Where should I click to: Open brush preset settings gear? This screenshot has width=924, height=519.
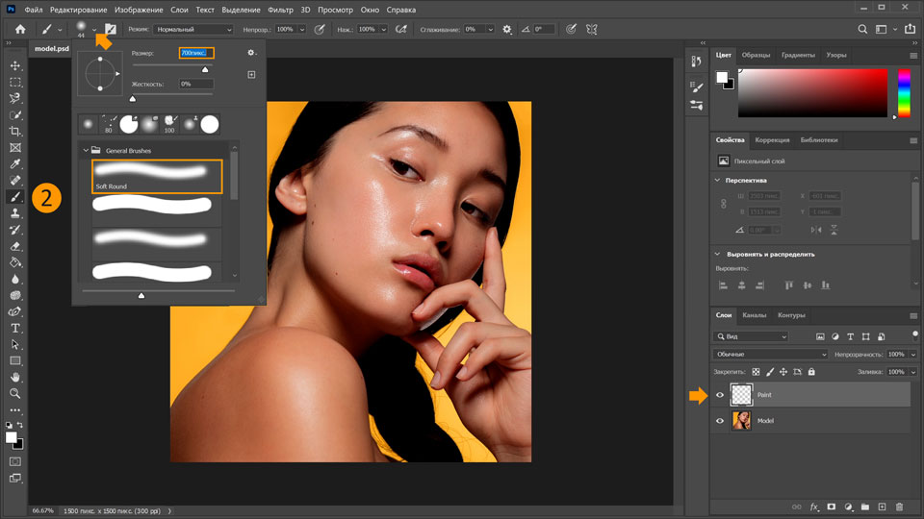pos(251,53)
